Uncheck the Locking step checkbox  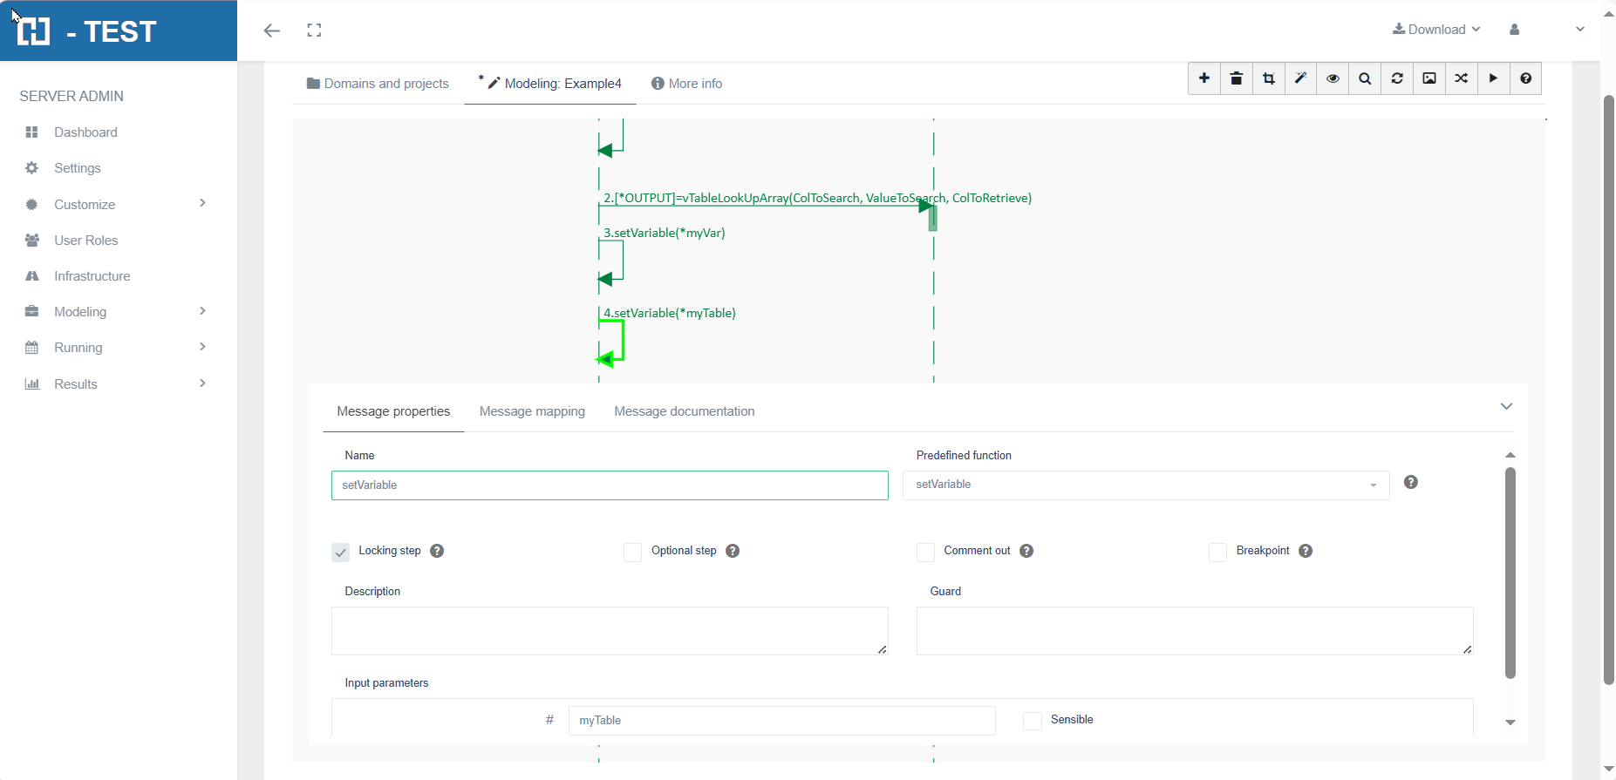tap(341, 552)
